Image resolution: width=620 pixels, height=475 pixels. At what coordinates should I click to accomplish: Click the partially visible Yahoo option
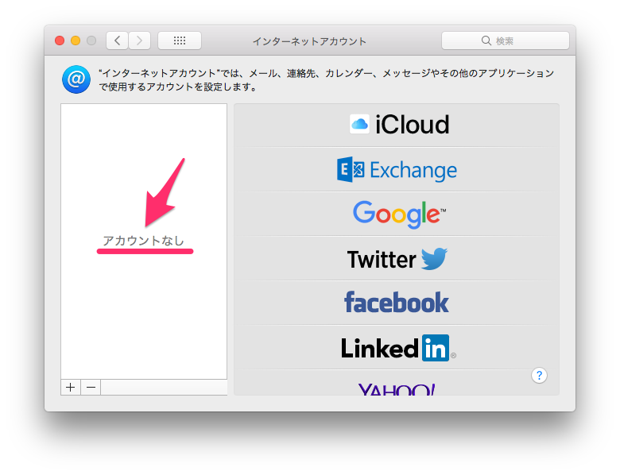click(x=397, y=388)
